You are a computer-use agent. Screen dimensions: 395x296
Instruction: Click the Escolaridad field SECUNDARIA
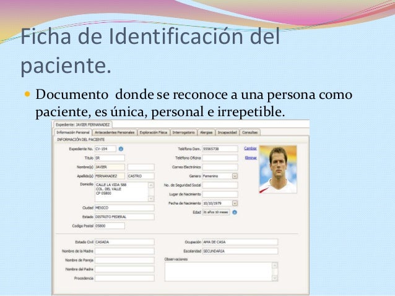(240, 251)
